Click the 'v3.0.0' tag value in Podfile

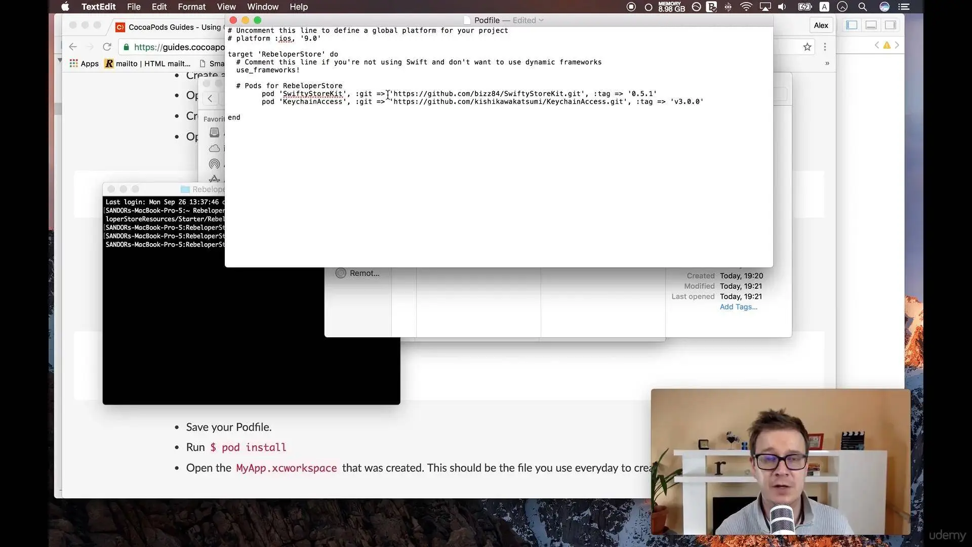[x=686, y=102]
